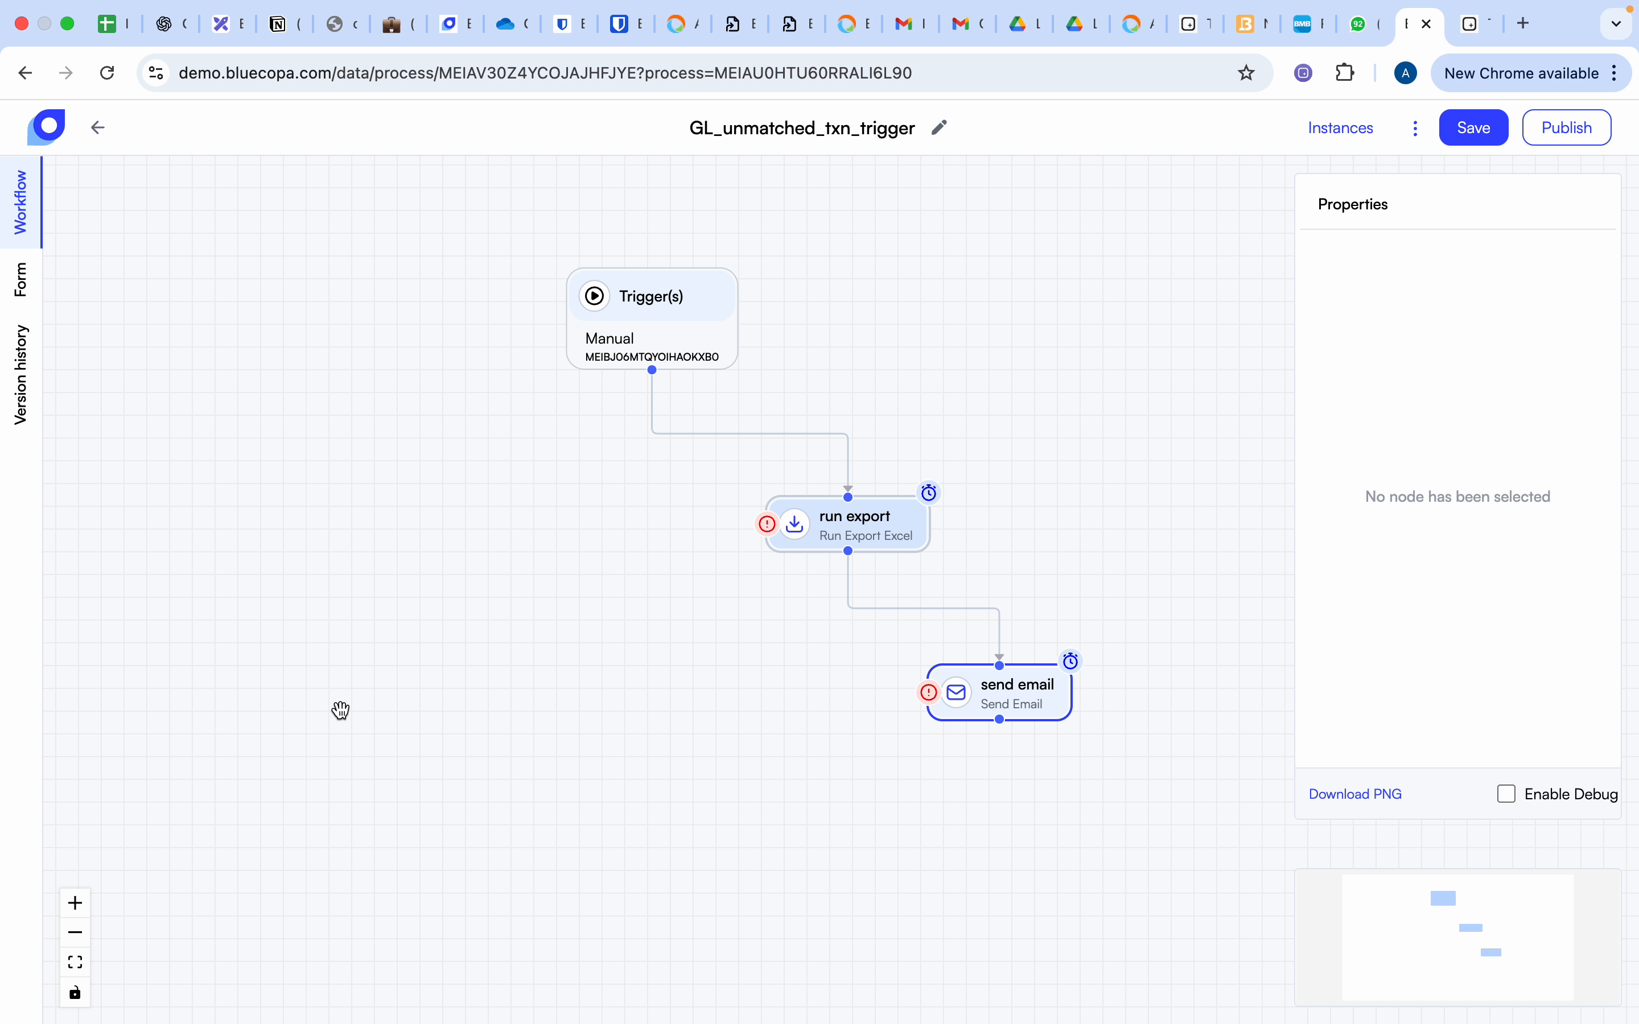Open the menu beside New Chrome available
The image size is (1639, 1024).
coord(1614,72)
